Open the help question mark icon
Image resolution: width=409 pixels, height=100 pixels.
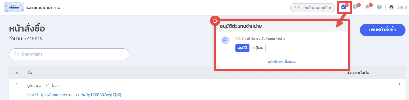[x=379, y=7]
